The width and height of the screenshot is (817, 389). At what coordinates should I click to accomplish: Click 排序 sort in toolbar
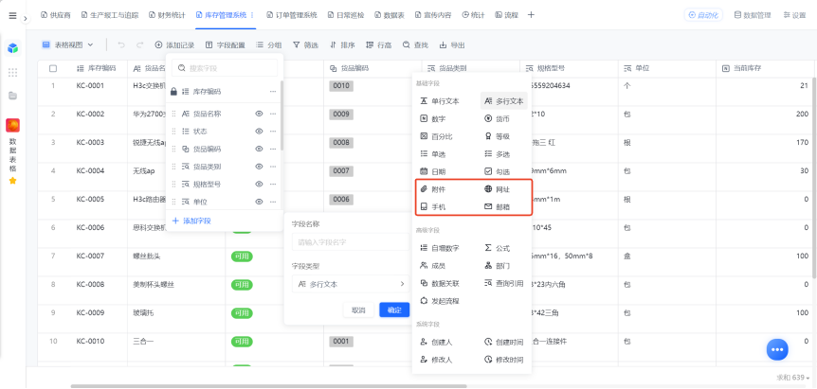point(342,45)
